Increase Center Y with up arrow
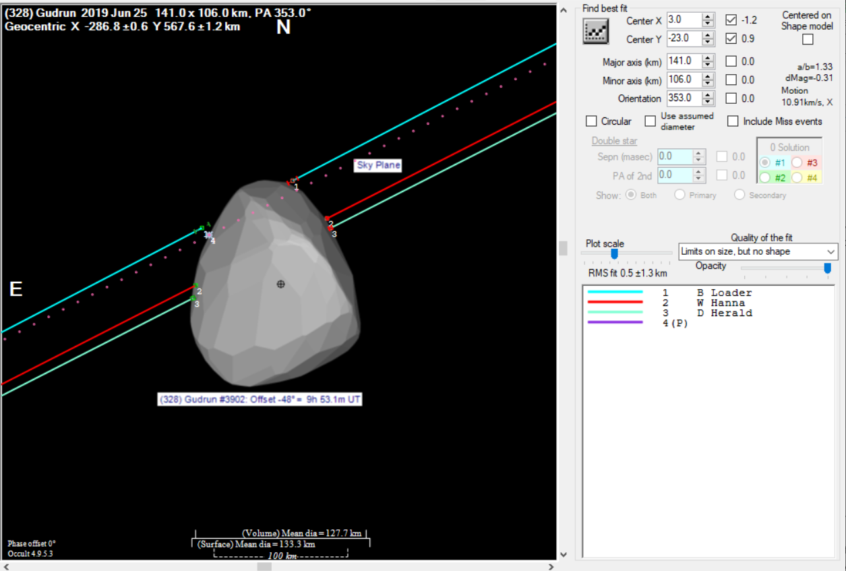 coord(708,36)
